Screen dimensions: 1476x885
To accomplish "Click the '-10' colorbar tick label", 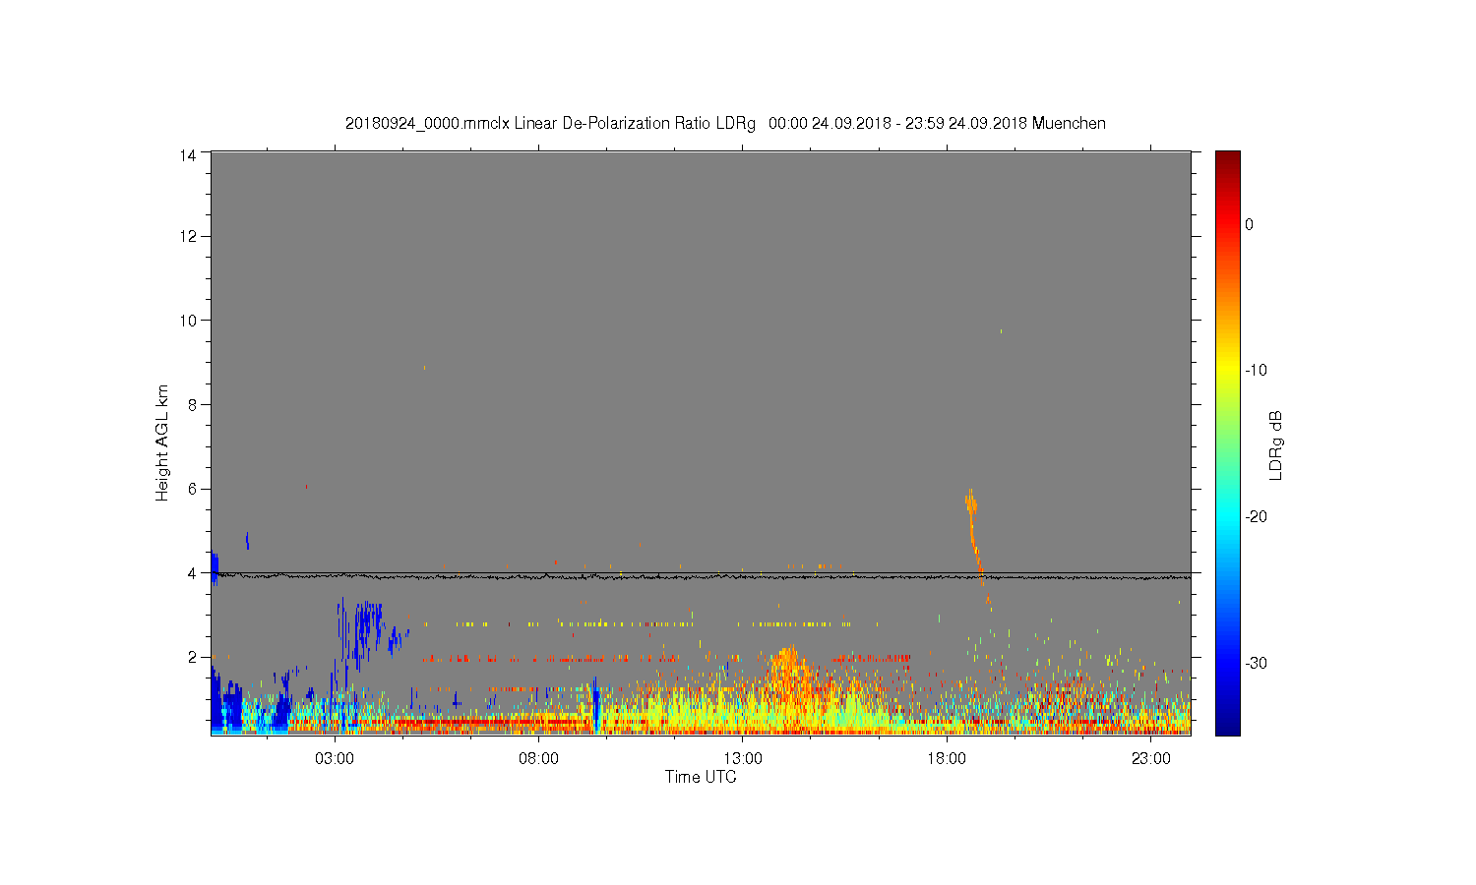I will coord(1256,371).
